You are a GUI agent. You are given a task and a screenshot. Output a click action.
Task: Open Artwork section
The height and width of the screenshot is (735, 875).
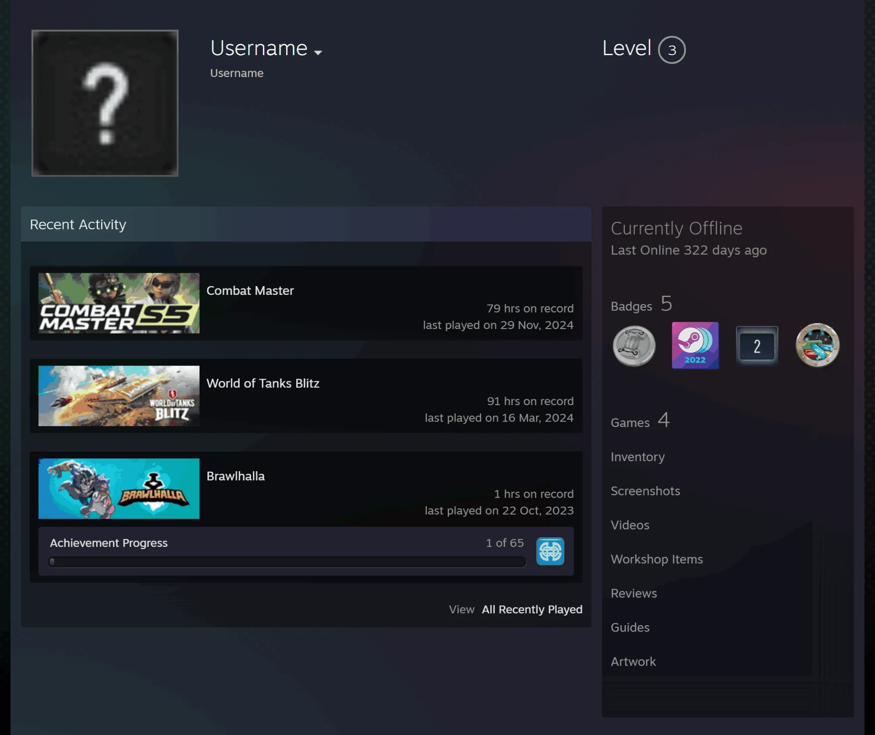pyautogui.click(x=633, y=662)
